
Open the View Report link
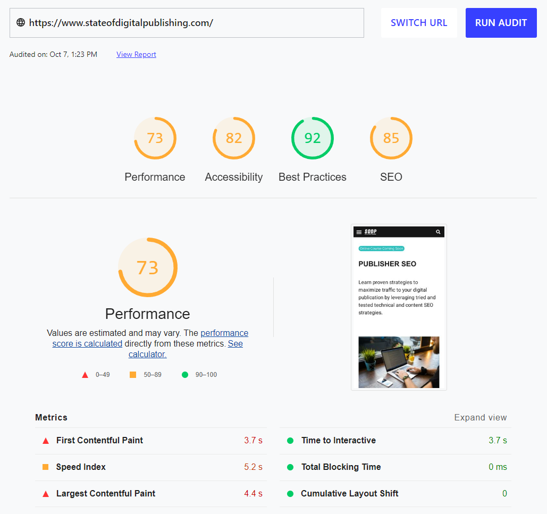click(x=136, y=54)
